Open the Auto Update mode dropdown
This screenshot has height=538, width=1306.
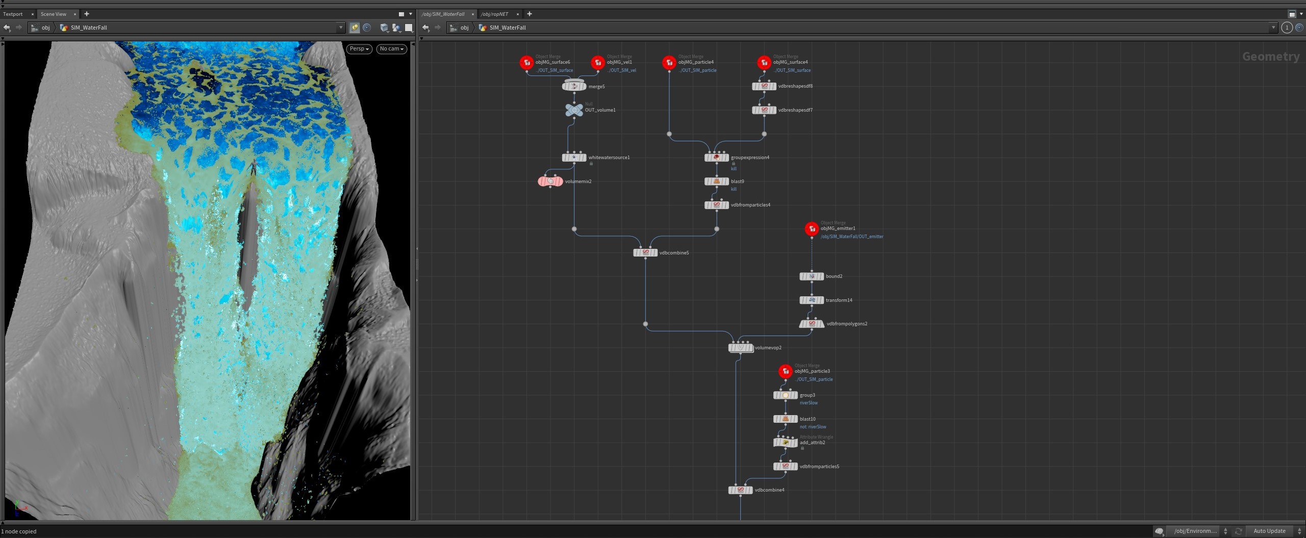pyautogui.click(x=1274, y=531)
